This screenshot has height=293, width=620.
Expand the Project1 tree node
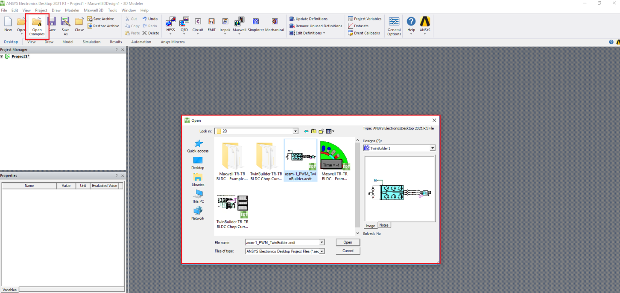pos(2,57)
